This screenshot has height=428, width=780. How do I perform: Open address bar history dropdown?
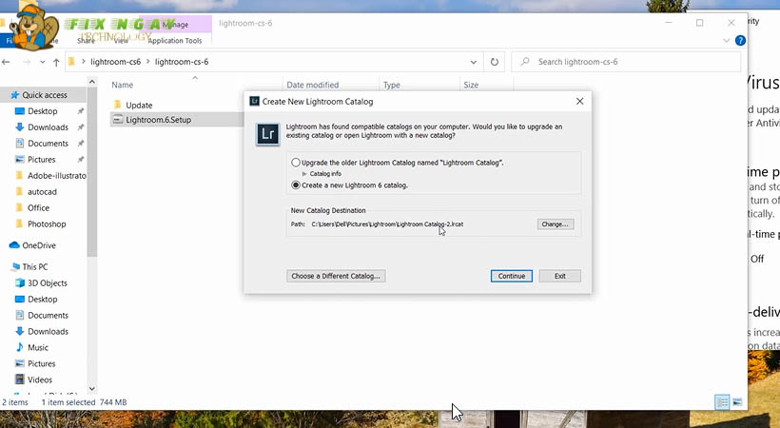[x=474, y=62]
